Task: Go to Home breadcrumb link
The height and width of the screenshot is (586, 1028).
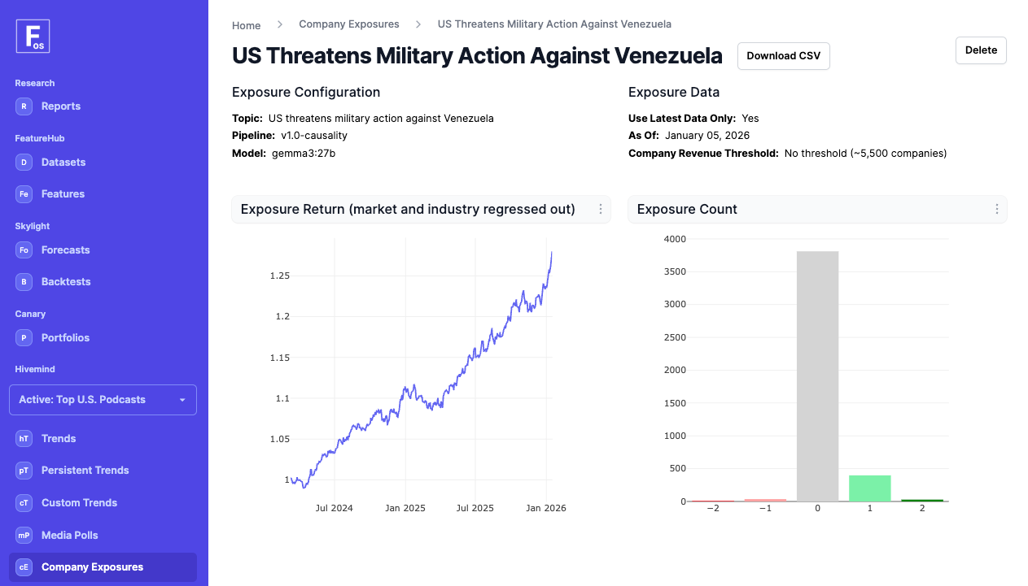Action: coord(246,25)
